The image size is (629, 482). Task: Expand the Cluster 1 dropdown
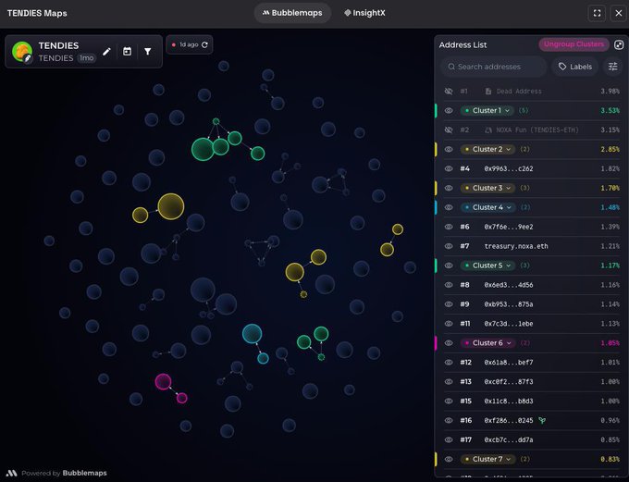(487, 110)
